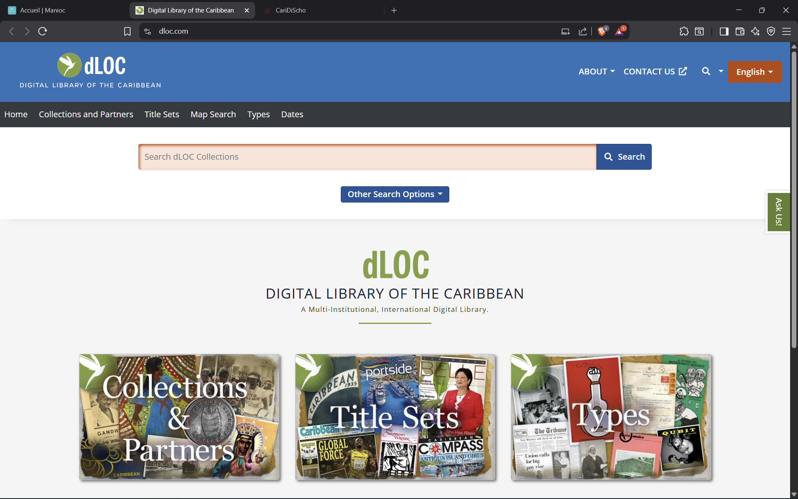
Task: Toggle the browser sidebar panel
Action: coord(724,31)
